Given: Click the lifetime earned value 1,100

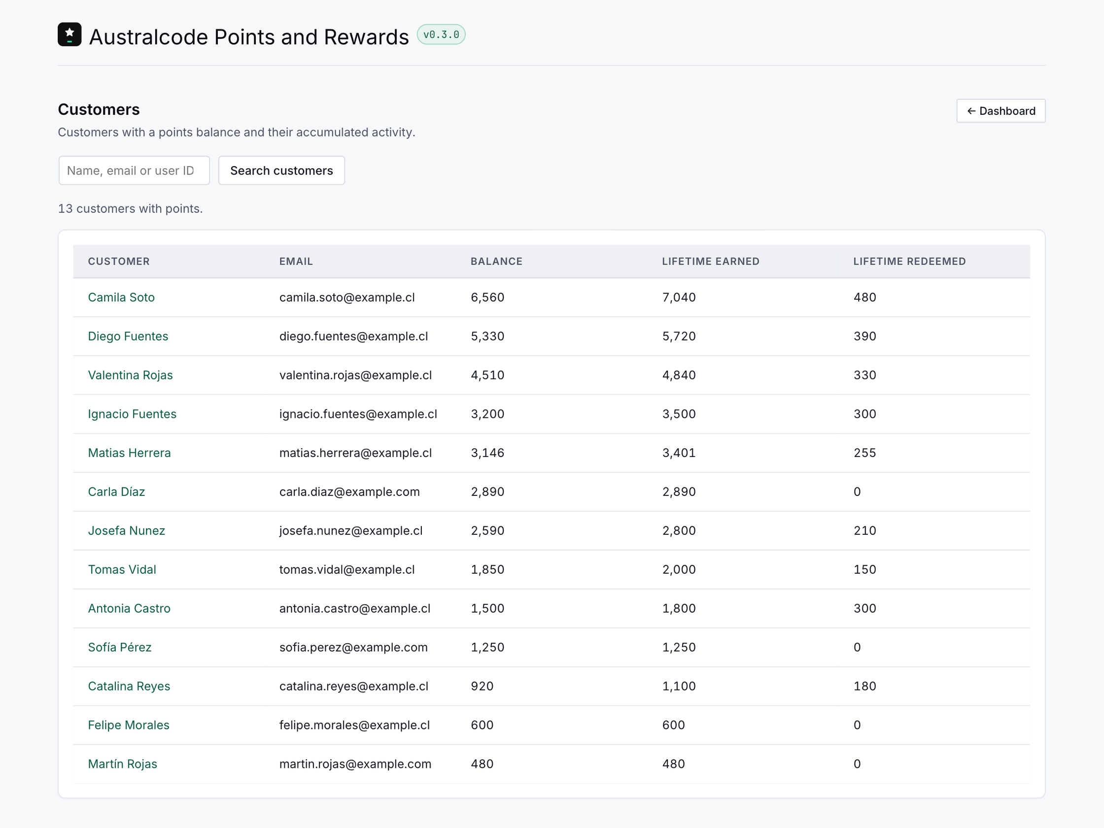Looking at the screenshot, I should point(679,687).
